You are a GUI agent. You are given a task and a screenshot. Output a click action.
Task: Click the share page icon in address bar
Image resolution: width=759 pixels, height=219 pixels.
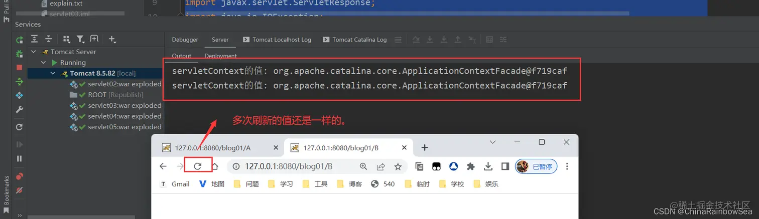381,166
